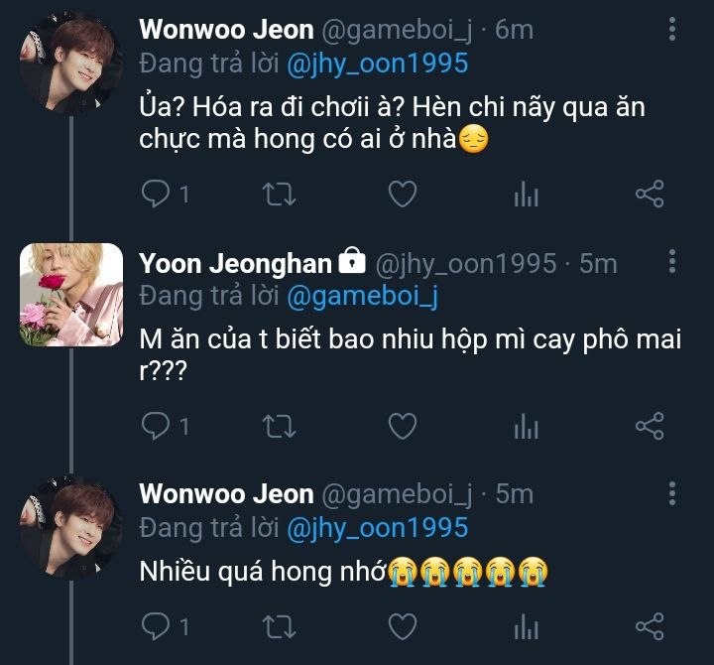Open more options on last Wonwoo tweet
Image resolution: width=714 pixels, height=665 pixels.
[x=672, y=493]
